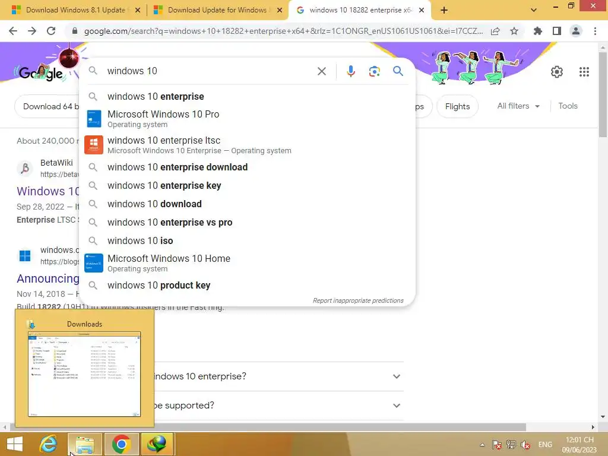
Task: Go forward to the next page
Action: (x=32, y=31)
